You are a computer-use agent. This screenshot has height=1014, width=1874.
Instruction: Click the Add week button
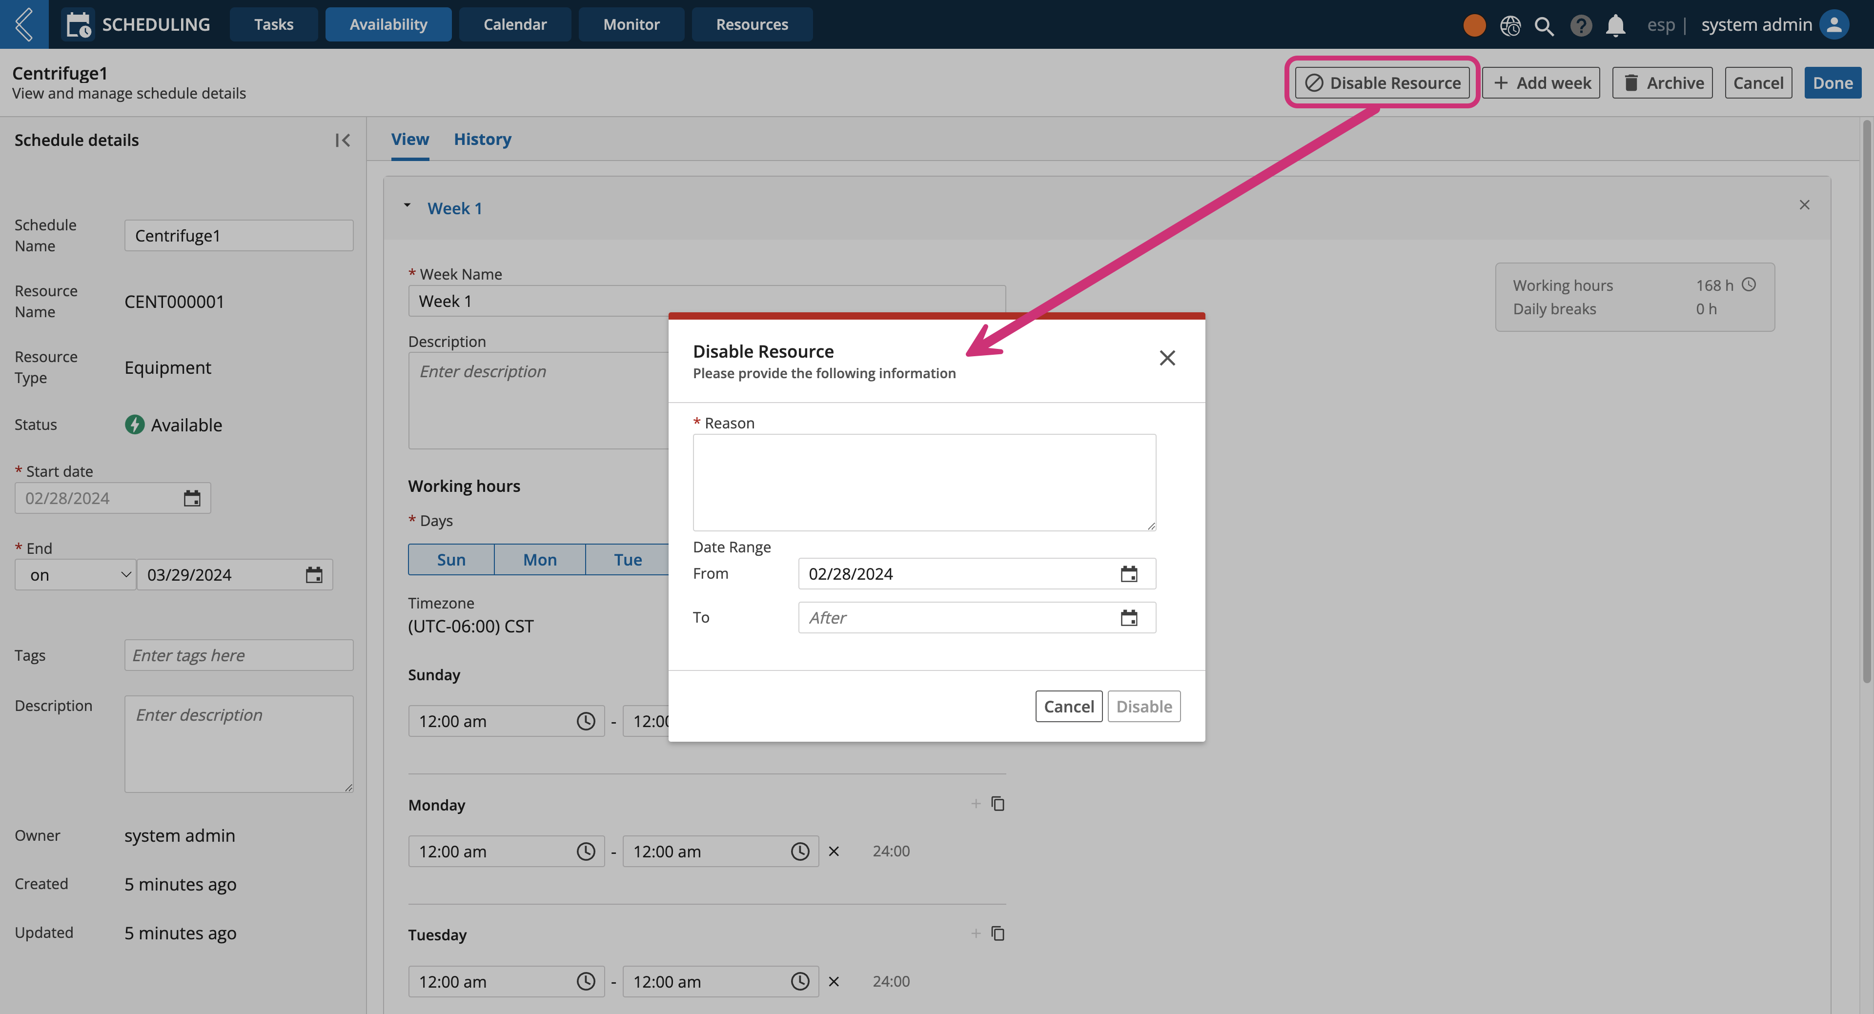pos(1542,81)
